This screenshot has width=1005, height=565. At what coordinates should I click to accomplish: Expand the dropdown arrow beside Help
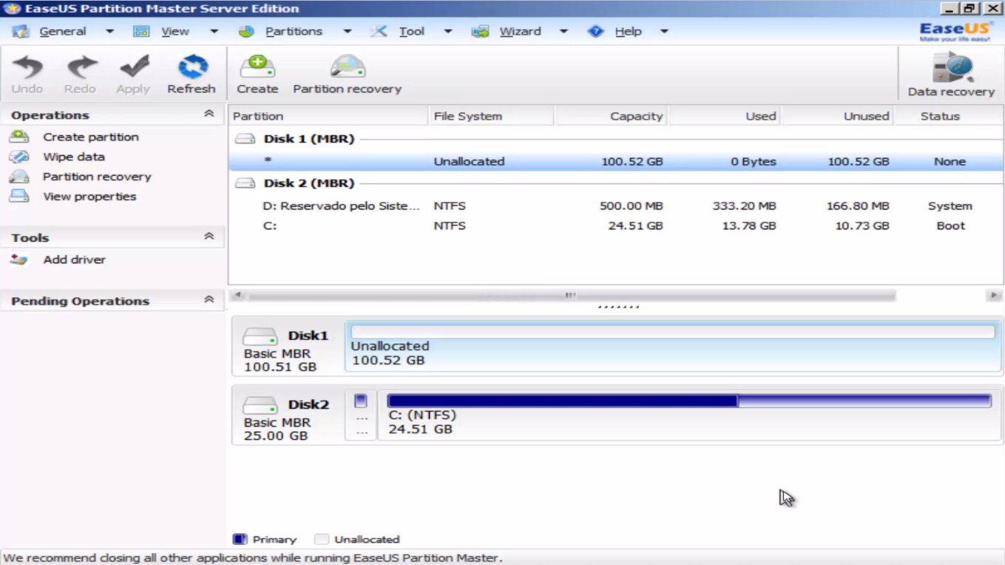[664, 32]
